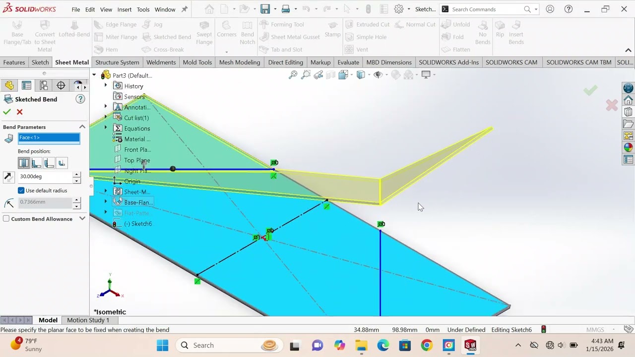Accept Sketched Bend with green checkmark
This screenshot has height=357, width=635.
click(x=7, y=112)
